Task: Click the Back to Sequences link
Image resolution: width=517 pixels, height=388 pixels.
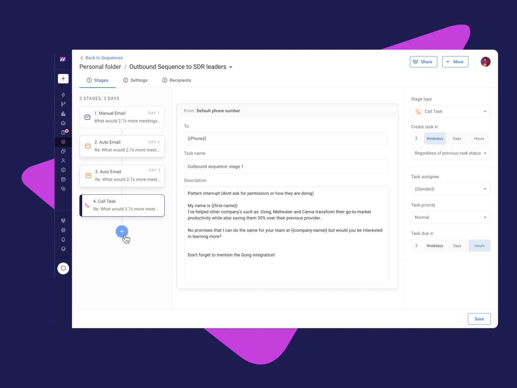Action: pyautogui.click(x=101, y=57)
